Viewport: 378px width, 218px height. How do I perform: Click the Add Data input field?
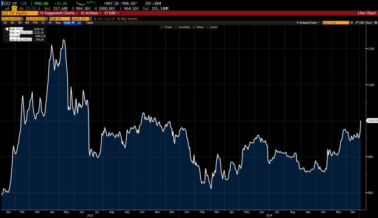[x=336, y=23]
